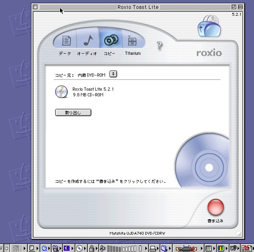
Task: Expand the battery monitor module arrow
Action: click(146, 248)
